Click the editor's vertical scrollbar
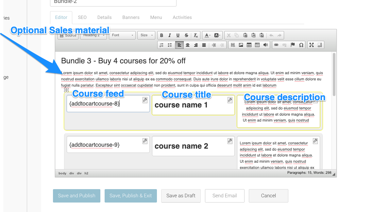 [x=334, y=75]
